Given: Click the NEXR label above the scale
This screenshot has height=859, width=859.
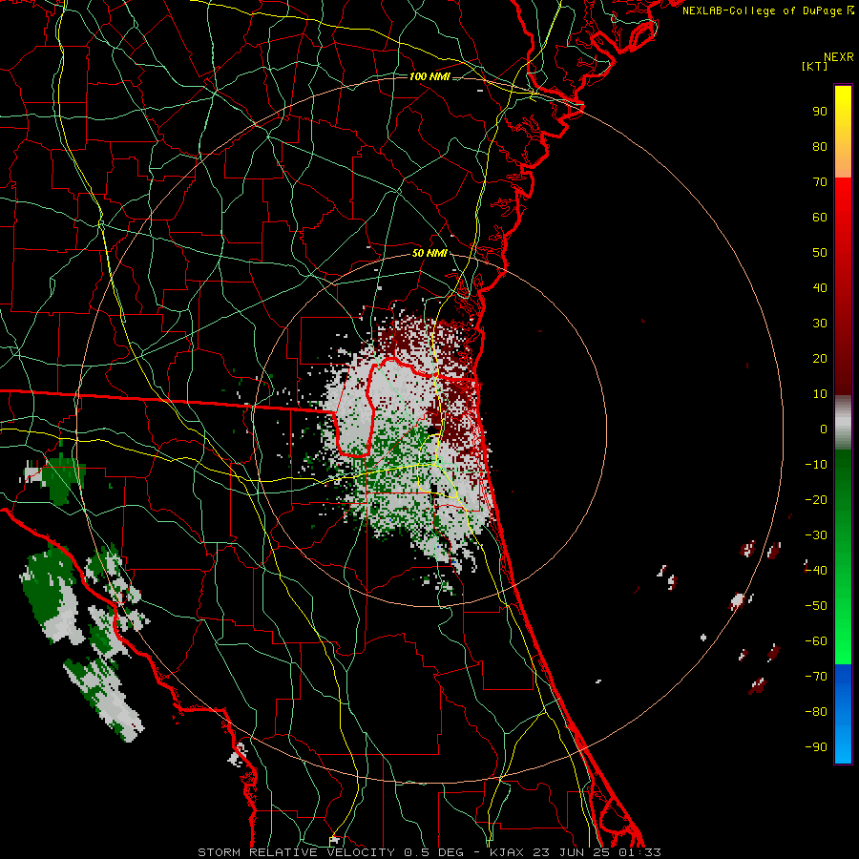Looking at the screenshot, I should pos(838,57).
